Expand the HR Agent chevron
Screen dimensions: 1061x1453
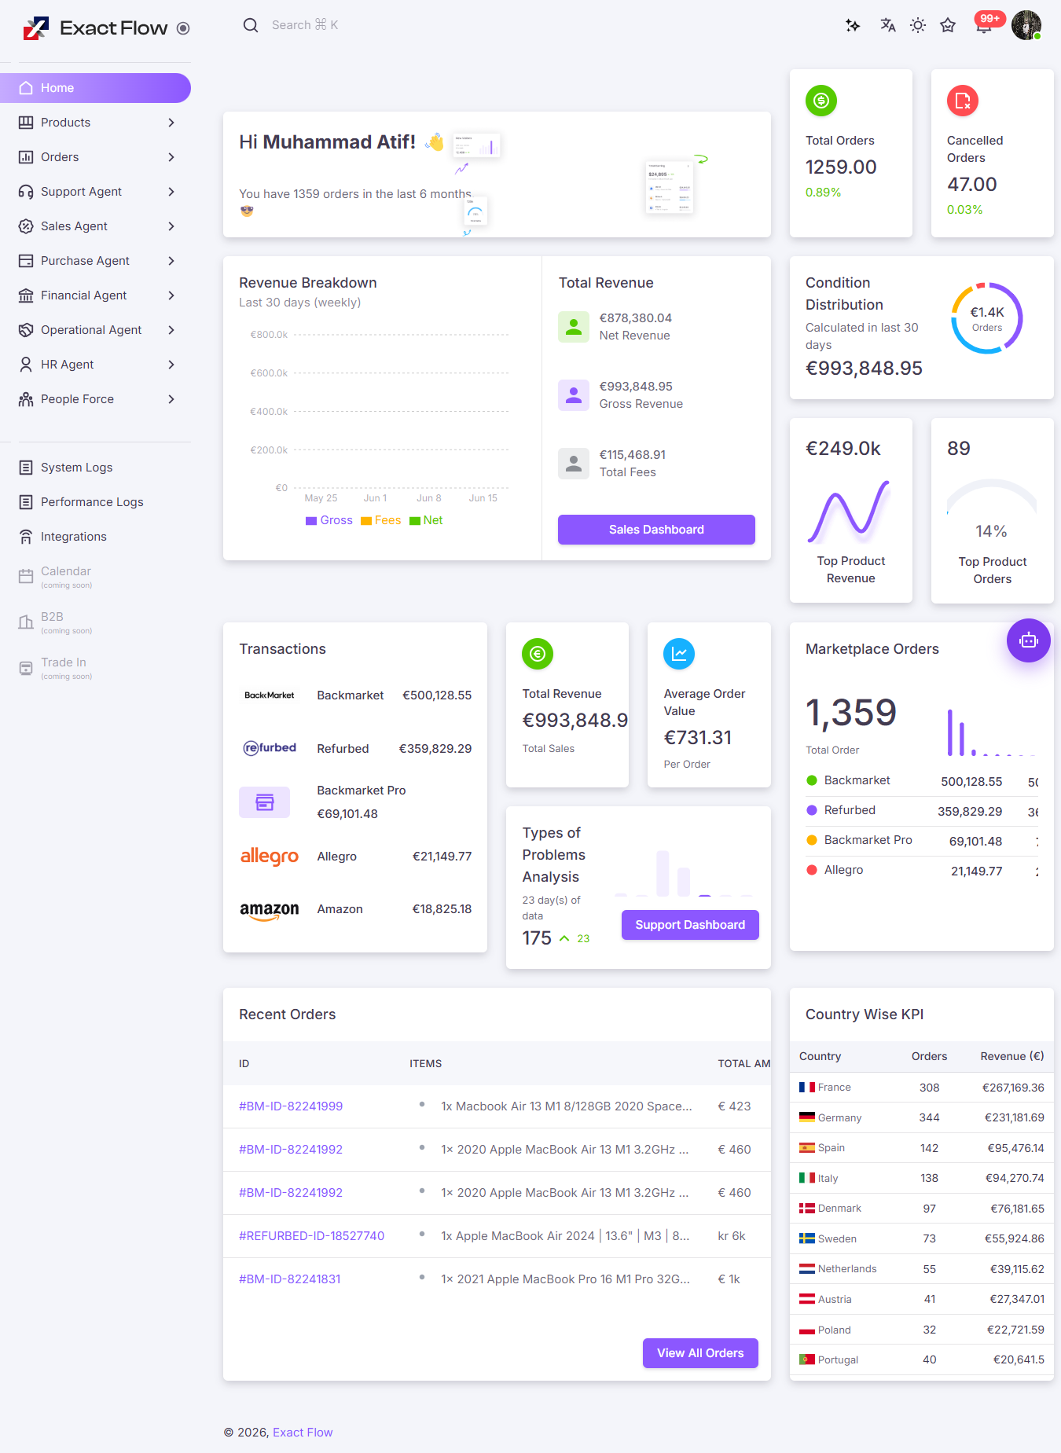[x=171, y=365]
